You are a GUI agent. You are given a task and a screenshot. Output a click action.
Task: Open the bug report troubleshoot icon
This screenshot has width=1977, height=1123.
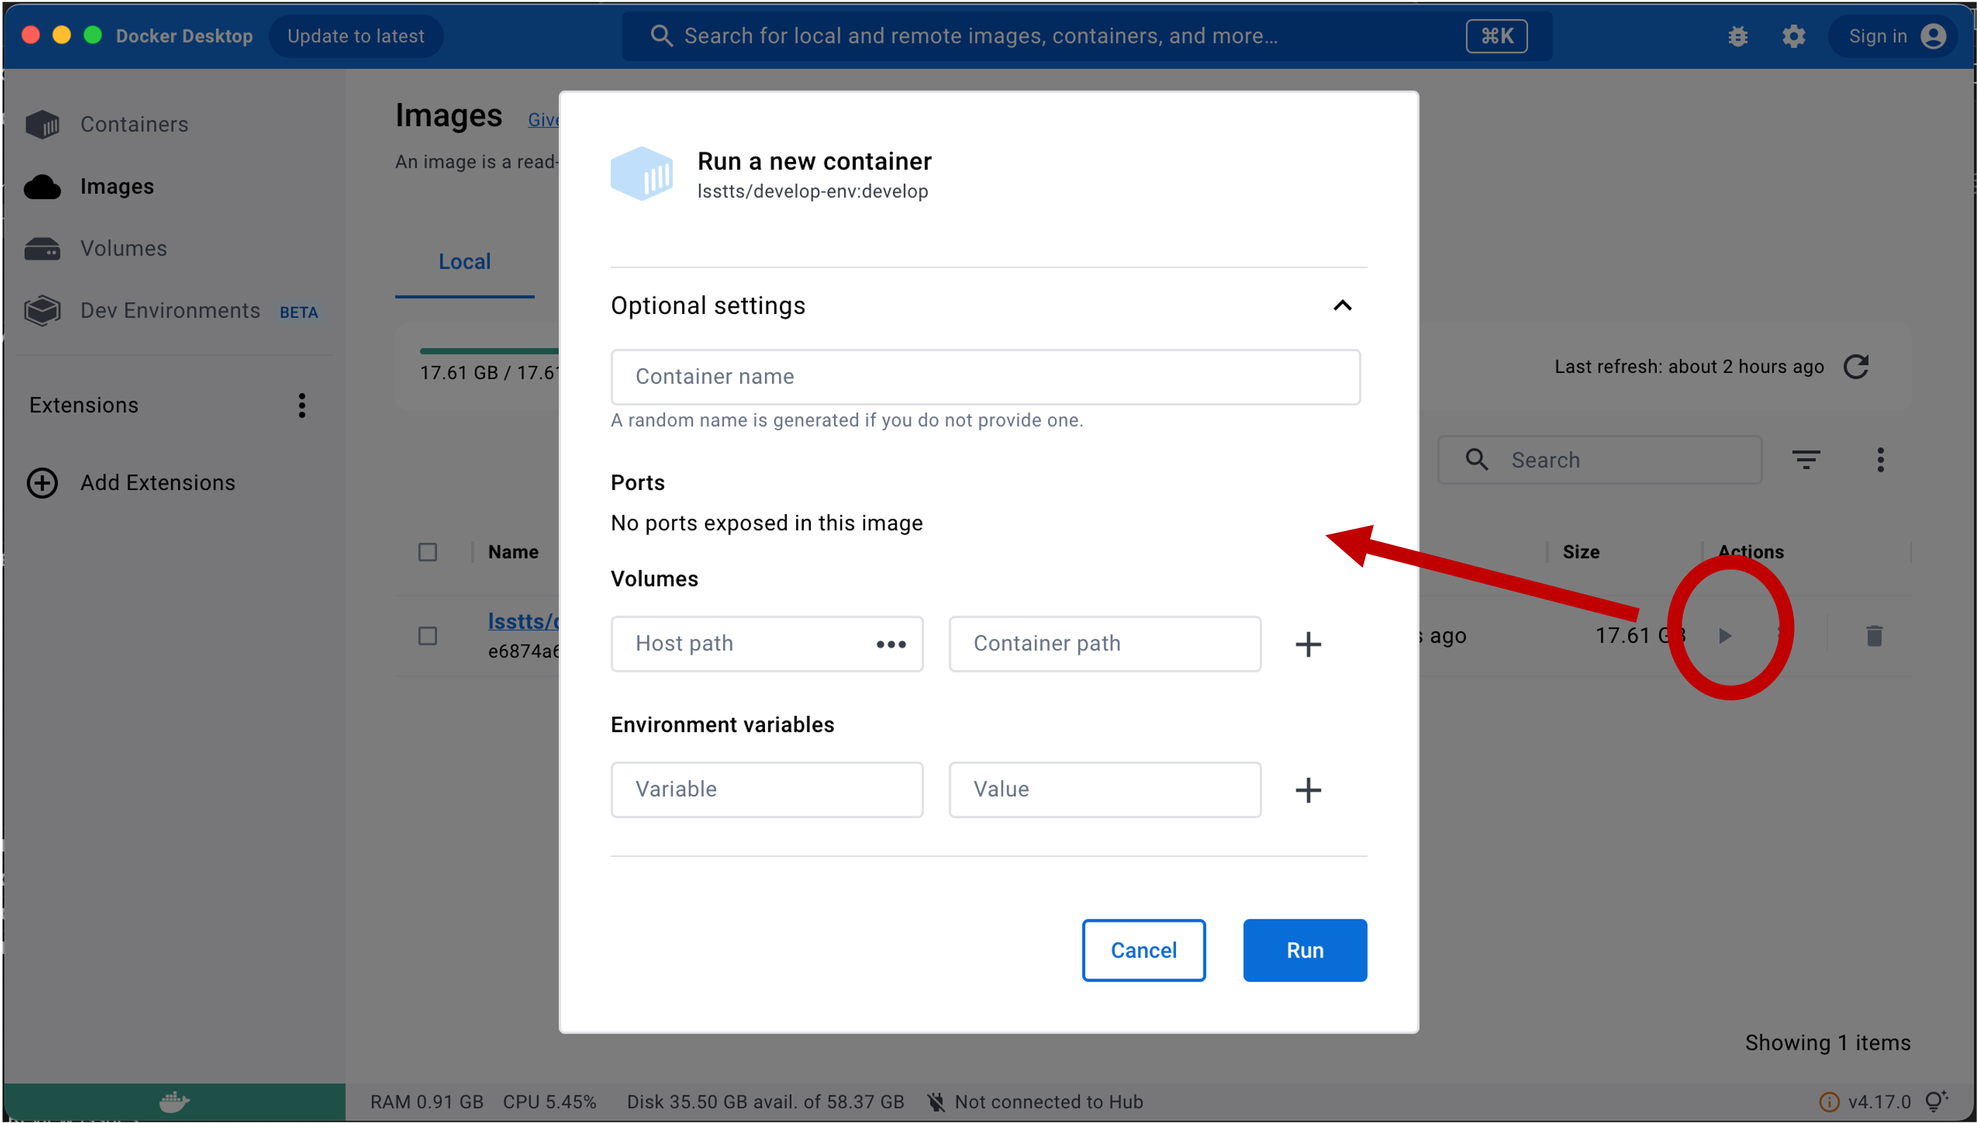(1737, 36)
